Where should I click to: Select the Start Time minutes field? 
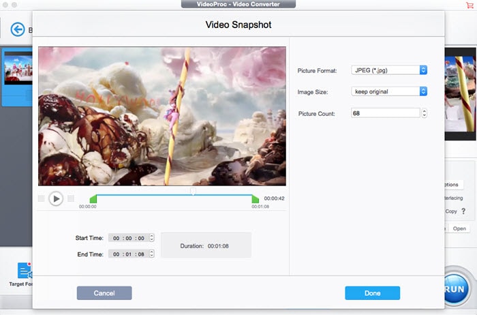point(129,238)
